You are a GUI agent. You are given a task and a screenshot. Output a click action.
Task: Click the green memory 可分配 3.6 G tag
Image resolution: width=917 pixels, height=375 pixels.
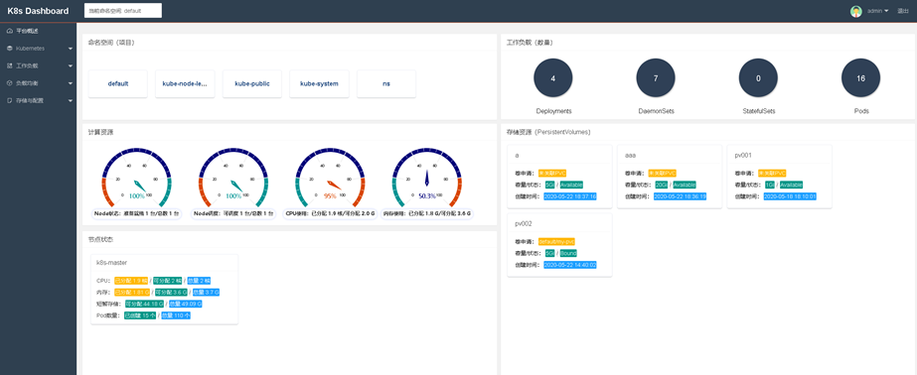[171, 292]
